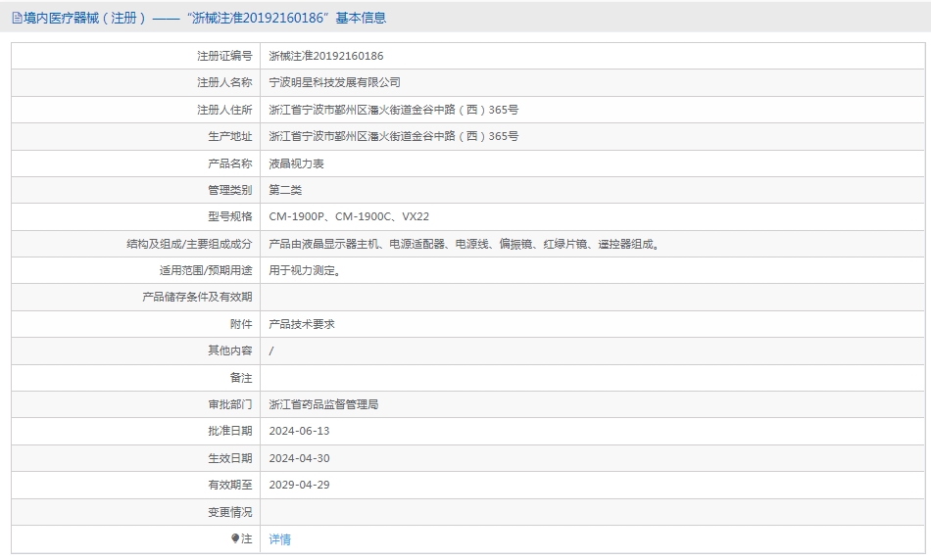
Task: Click the 注册证编号 row label
Action: click(x=224, y=56)
